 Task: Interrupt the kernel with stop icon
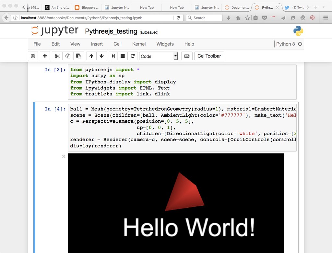tap(123, 56)
